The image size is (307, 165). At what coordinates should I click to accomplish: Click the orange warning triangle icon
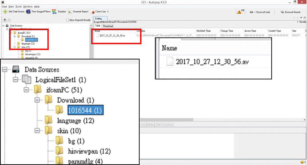point(239,12)
